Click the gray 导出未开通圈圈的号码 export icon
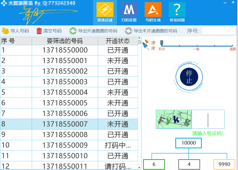Viewport: 238px width, 170px height. [x=129, y=31]
